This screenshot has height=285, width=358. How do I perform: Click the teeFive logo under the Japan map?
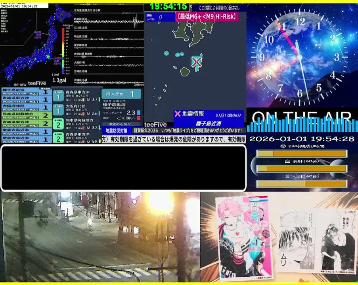coord(37,83)
